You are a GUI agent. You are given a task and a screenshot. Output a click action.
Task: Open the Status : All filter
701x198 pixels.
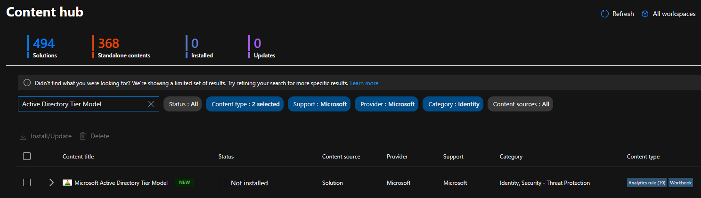pyautogui.click(x=183, y=104)
